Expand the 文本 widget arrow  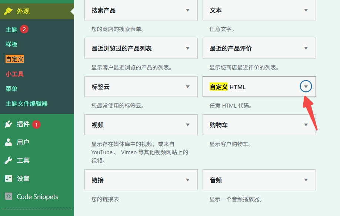(306, 10)
